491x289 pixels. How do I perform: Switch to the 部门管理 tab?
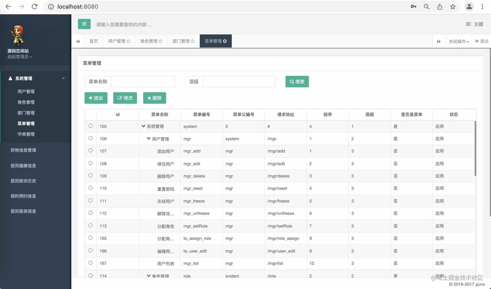[181, 41]
